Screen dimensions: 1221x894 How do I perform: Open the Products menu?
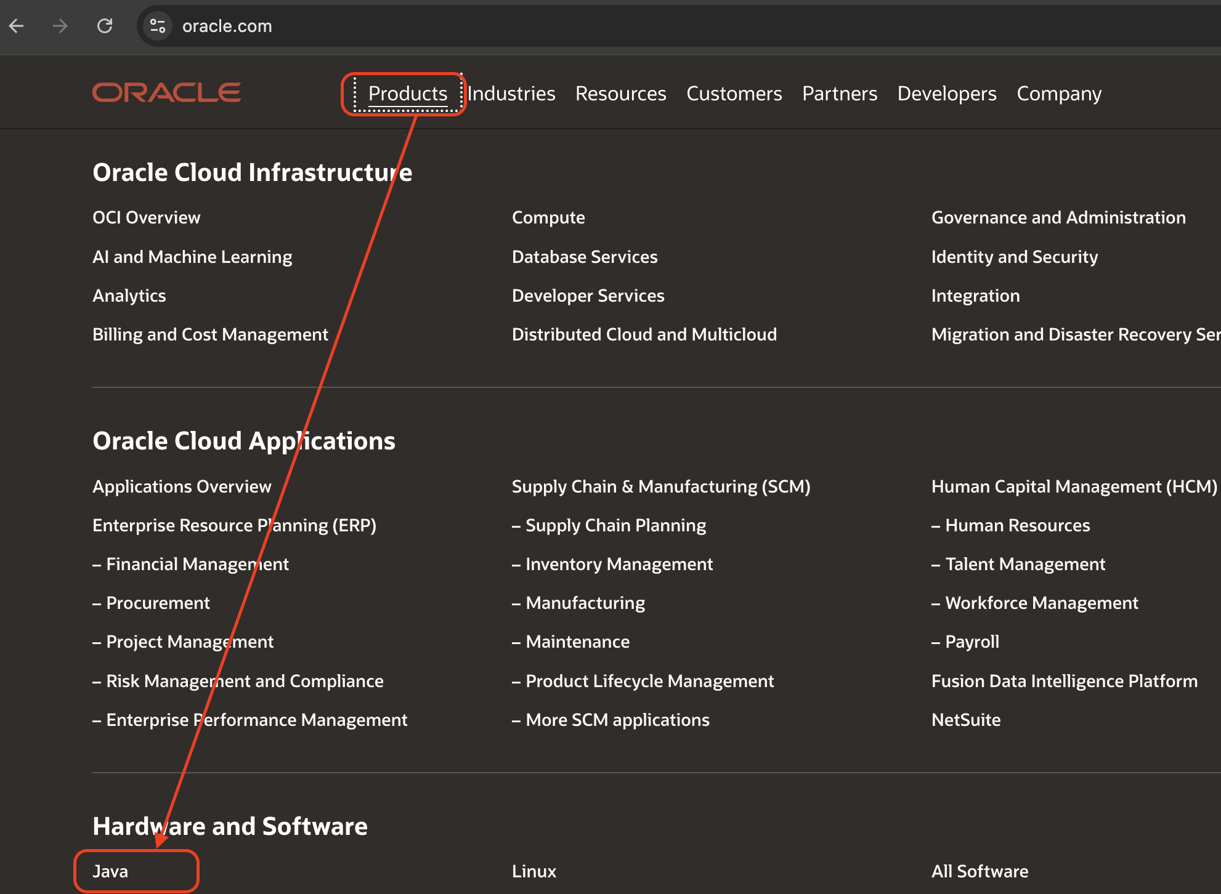click(x=407, y=94)
